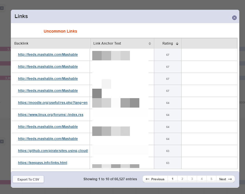Open the github.com pirate backlink
Viewport: 245px width, 194px height.
point(53,151)
